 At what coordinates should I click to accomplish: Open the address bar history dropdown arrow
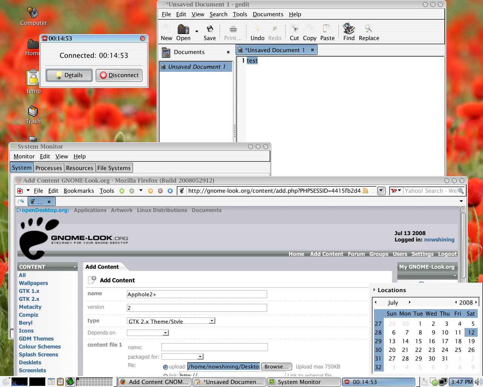click(381, 191)
